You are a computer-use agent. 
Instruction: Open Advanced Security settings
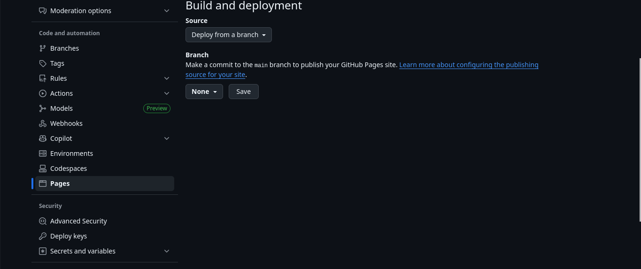(105, 221)
